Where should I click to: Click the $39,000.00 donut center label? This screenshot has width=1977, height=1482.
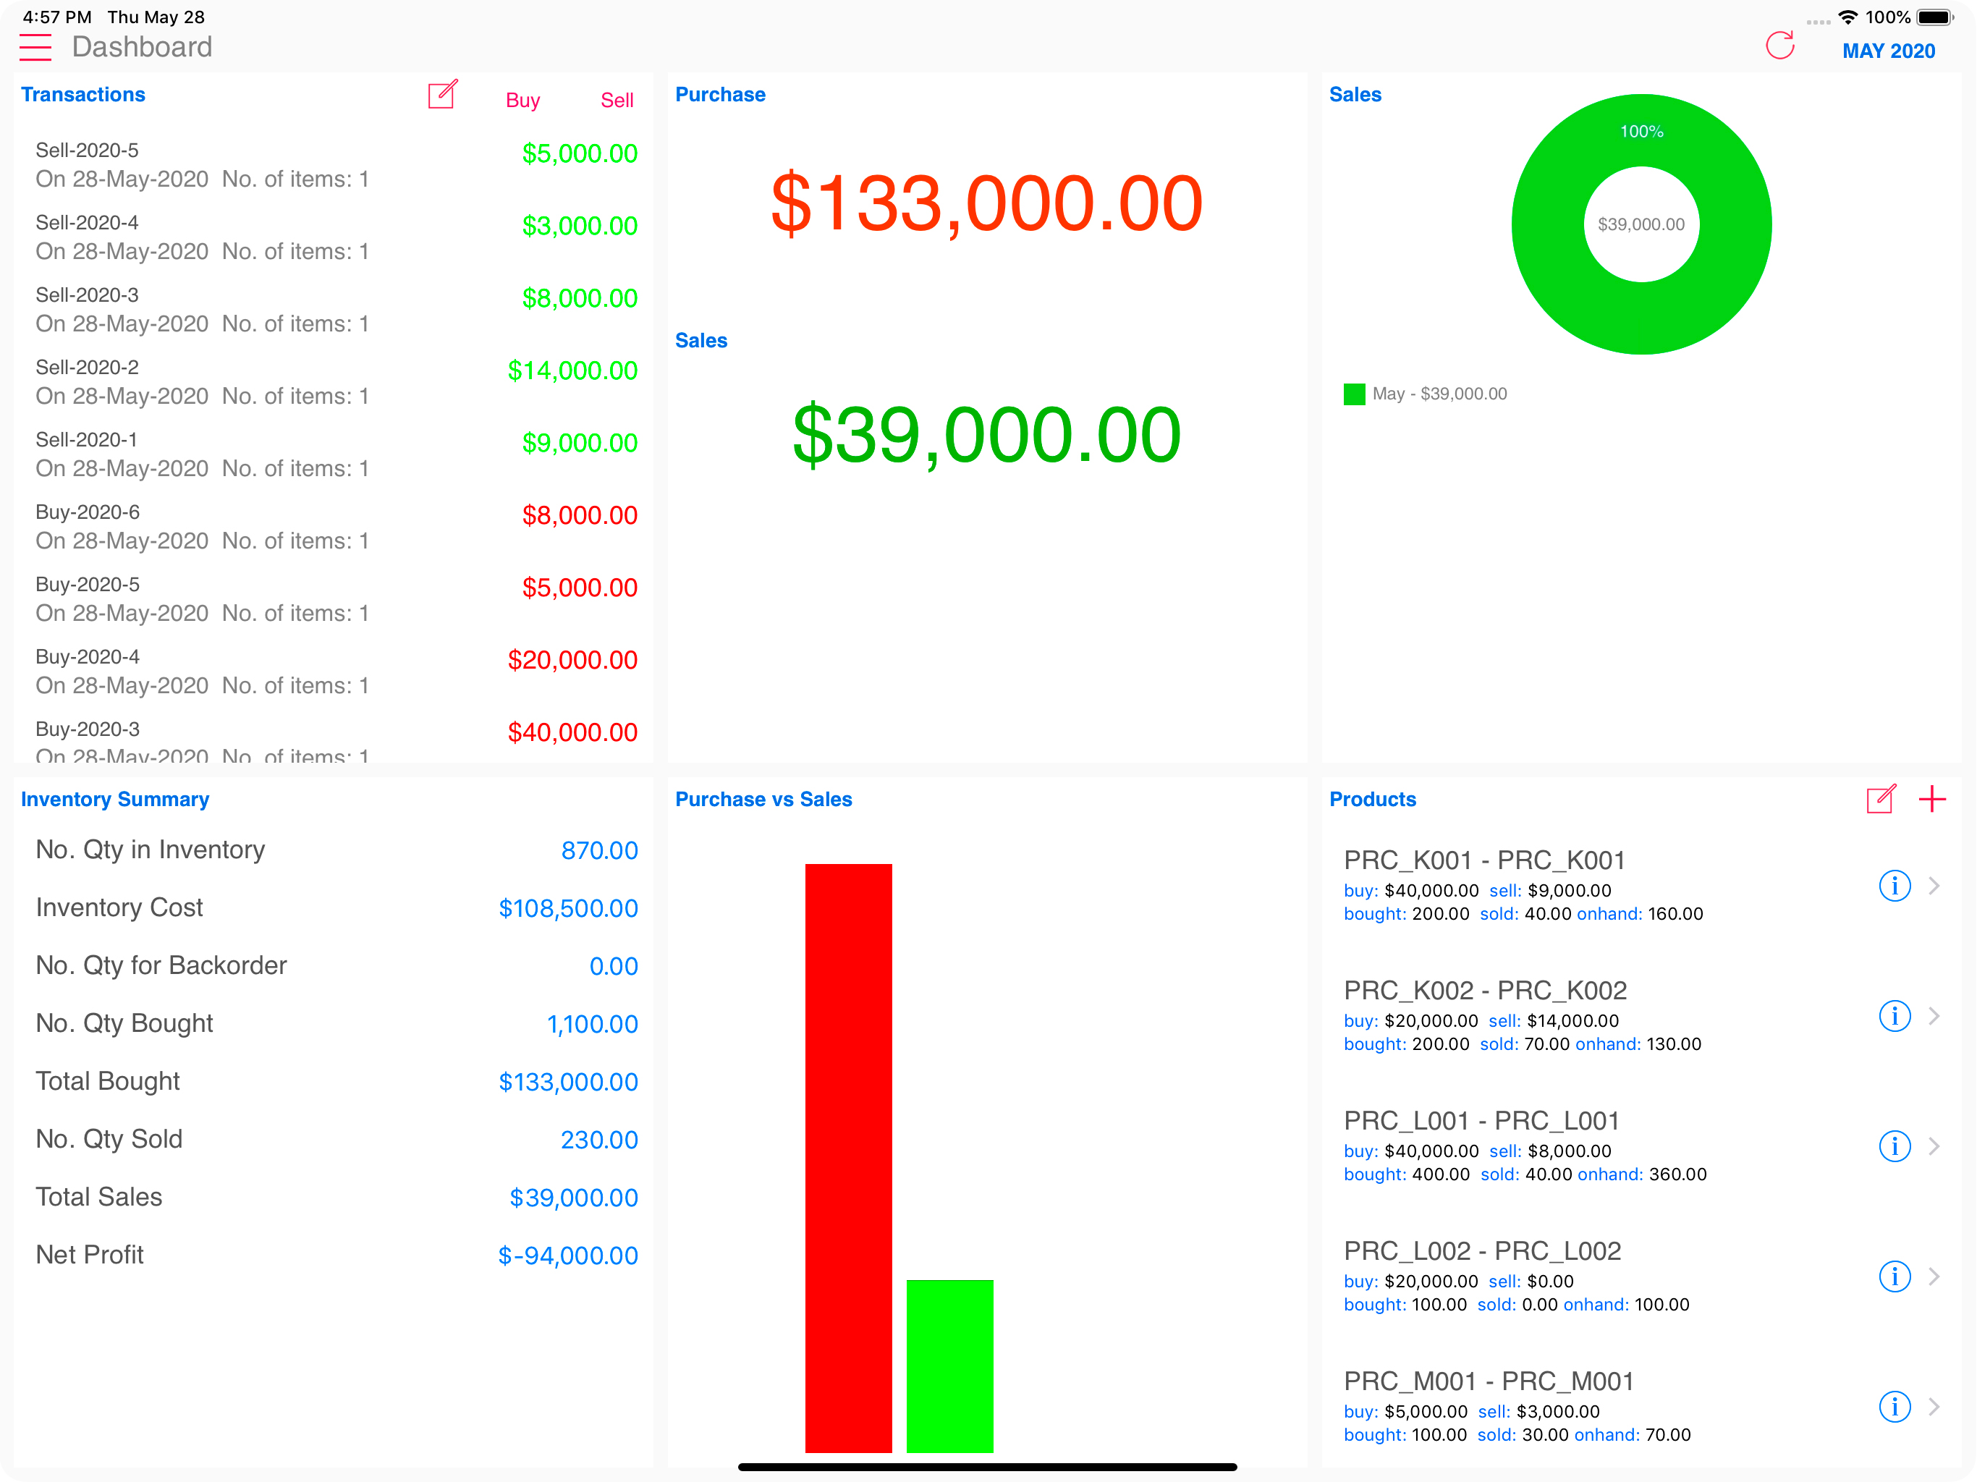point(1641,224)
